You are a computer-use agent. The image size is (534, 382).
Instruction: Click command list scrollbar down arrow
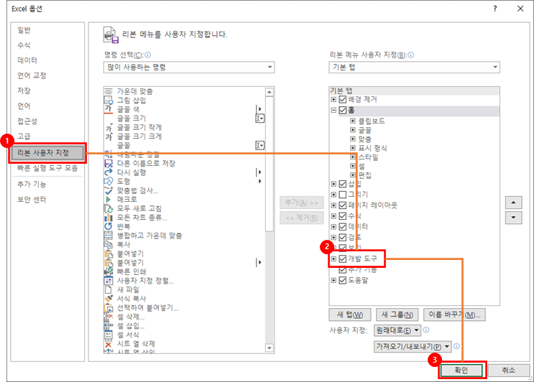[270, 348]
